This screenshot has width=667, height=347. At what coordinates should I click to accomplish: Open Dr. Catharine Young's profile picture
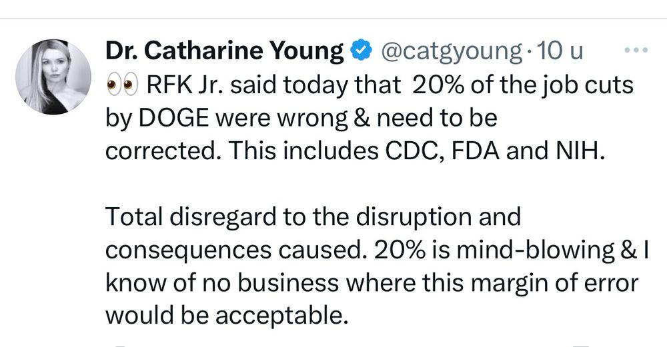(x=53, y=77)
